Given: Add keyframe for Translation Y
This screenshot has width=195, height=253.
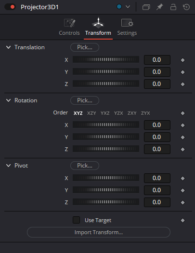Looking at the screenshot, I should click(x=182, y=72).
